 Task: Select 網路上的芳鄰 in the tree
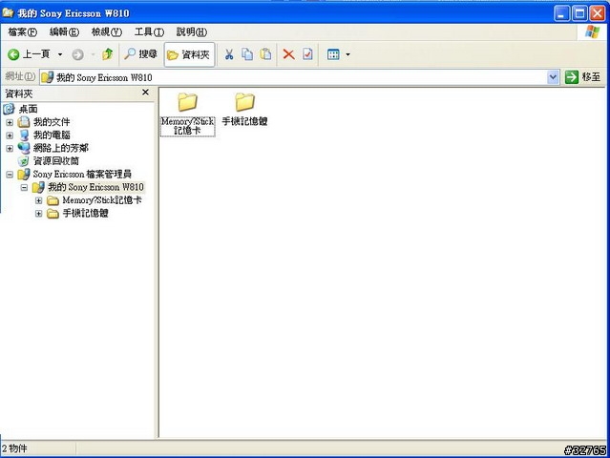[61, 148]
